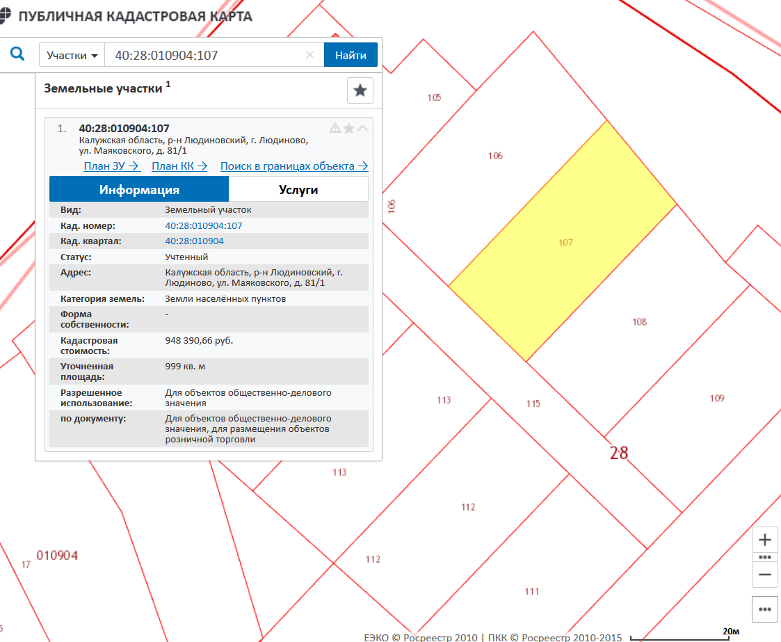This screenshot has width=781, height=642.
Task: Zoom out with the minus button
Action: coord(765,575)
